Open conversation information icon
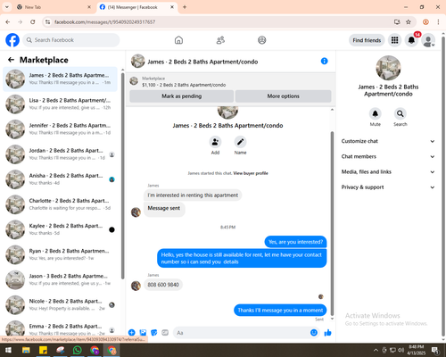Screen dimensions: 446x357 click(325, 61)
